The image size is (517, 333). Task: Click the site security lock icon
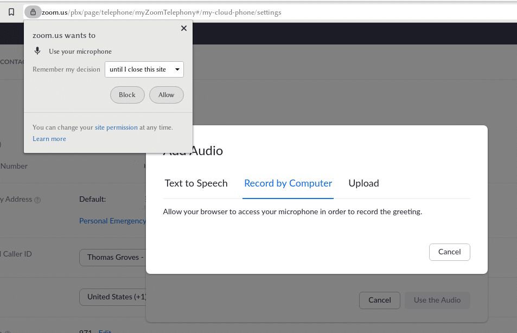coord(33,12)
